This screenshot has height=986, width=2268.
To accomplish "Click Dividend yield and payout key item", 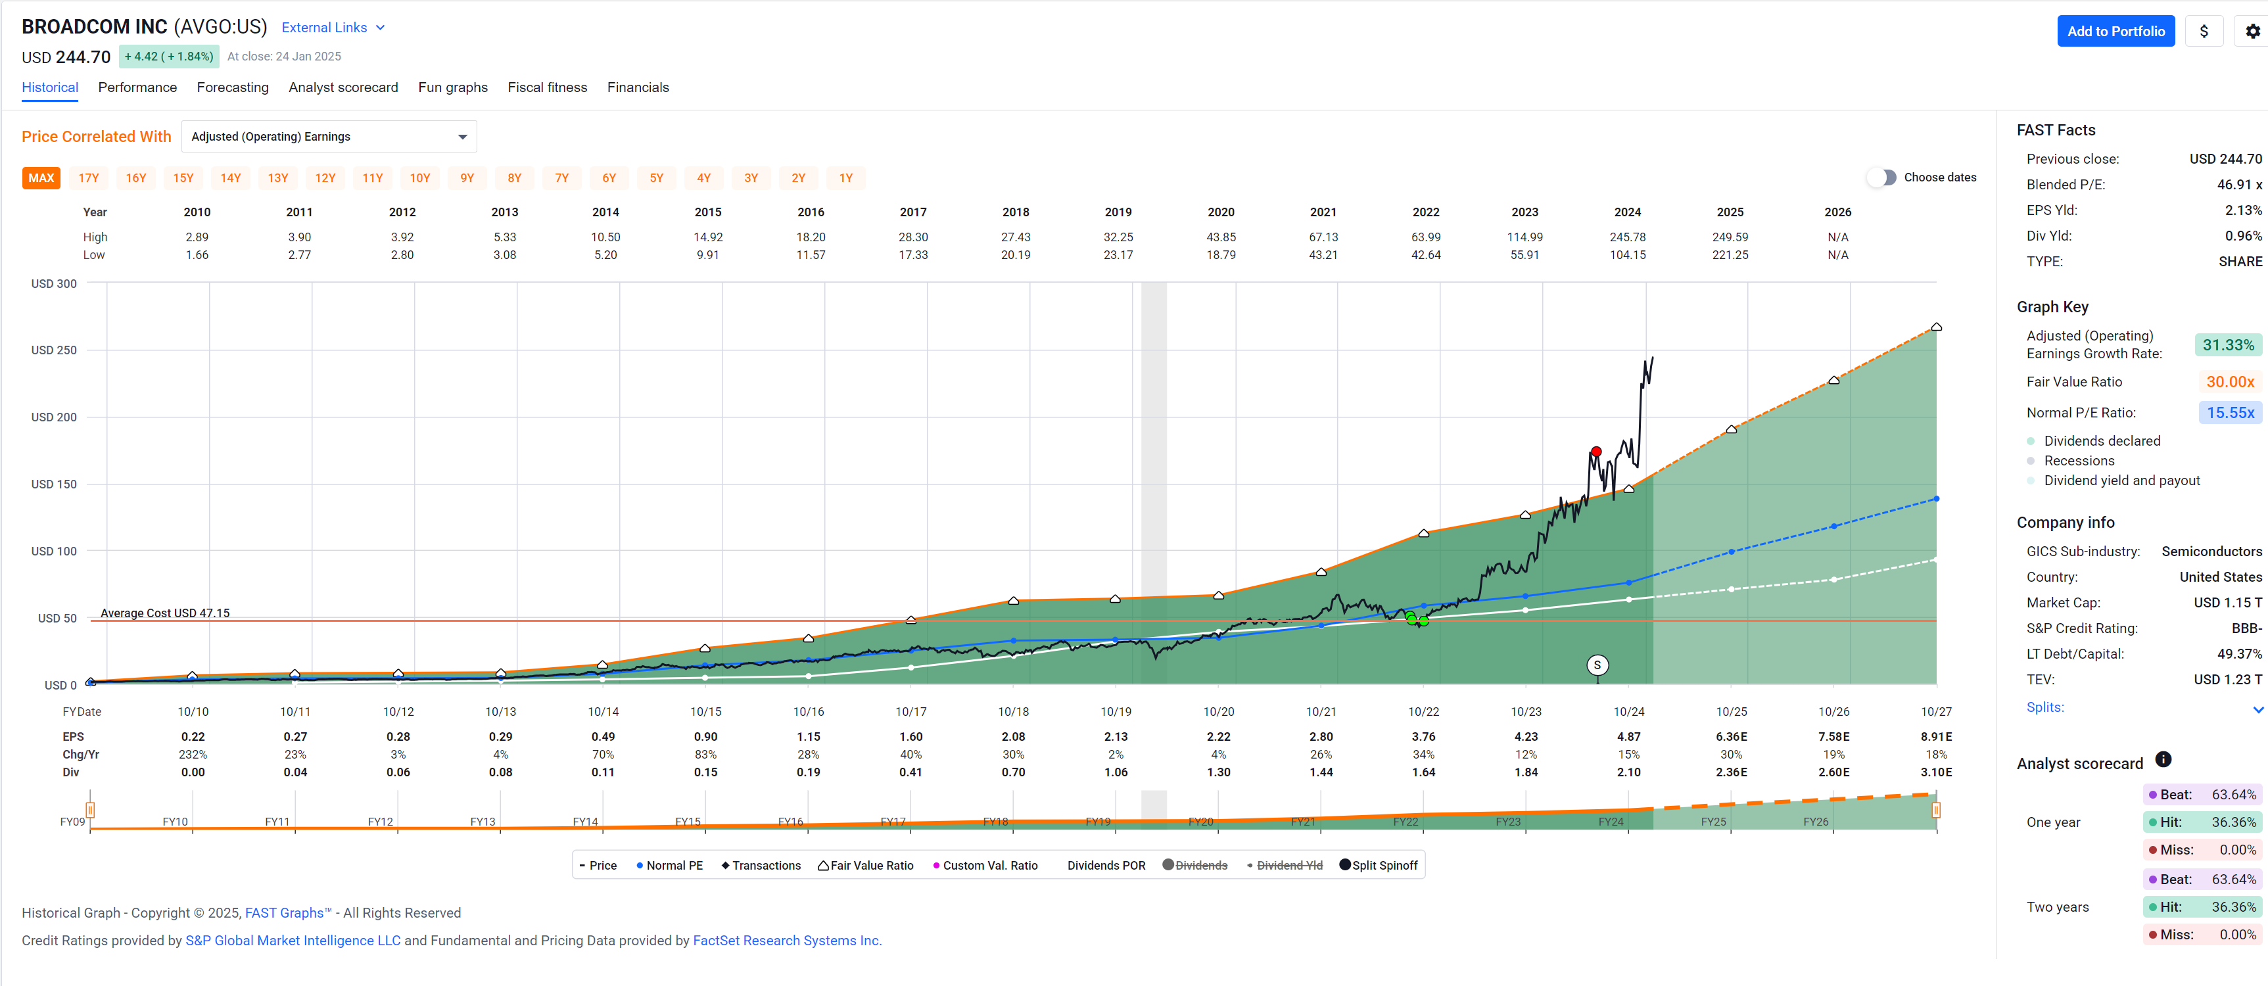I will (2112, 481).
